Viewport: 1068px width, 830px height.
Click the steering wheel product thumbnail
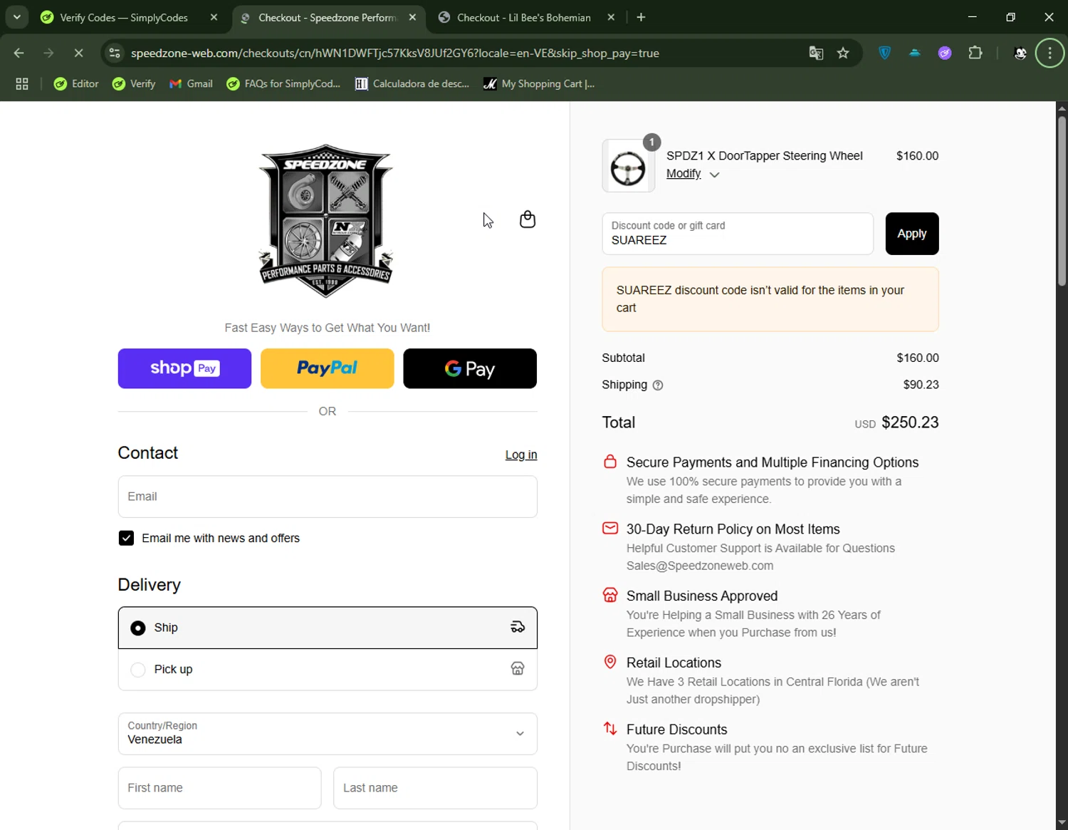point(628,166)
